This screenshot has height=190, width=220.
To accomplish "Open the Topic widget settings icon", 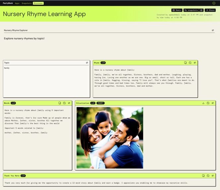I will pyautogui.click(x=87, y=63).
